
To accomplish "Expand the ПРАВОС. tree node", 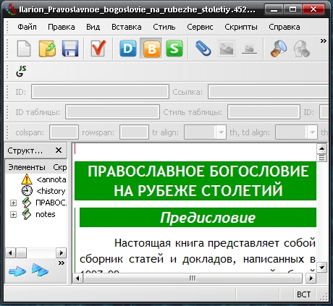I will pos(13,203).
